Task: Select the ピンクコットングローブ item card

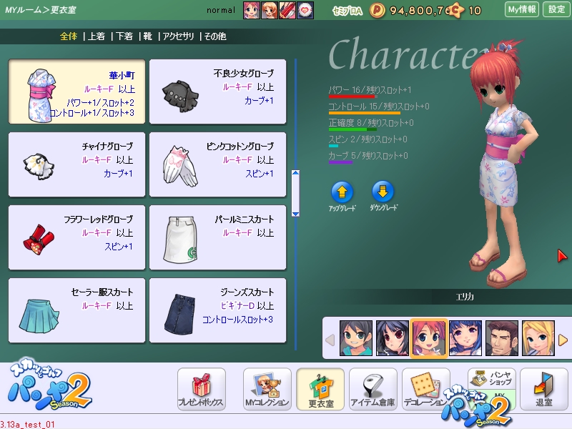Action: click(218, 164)
